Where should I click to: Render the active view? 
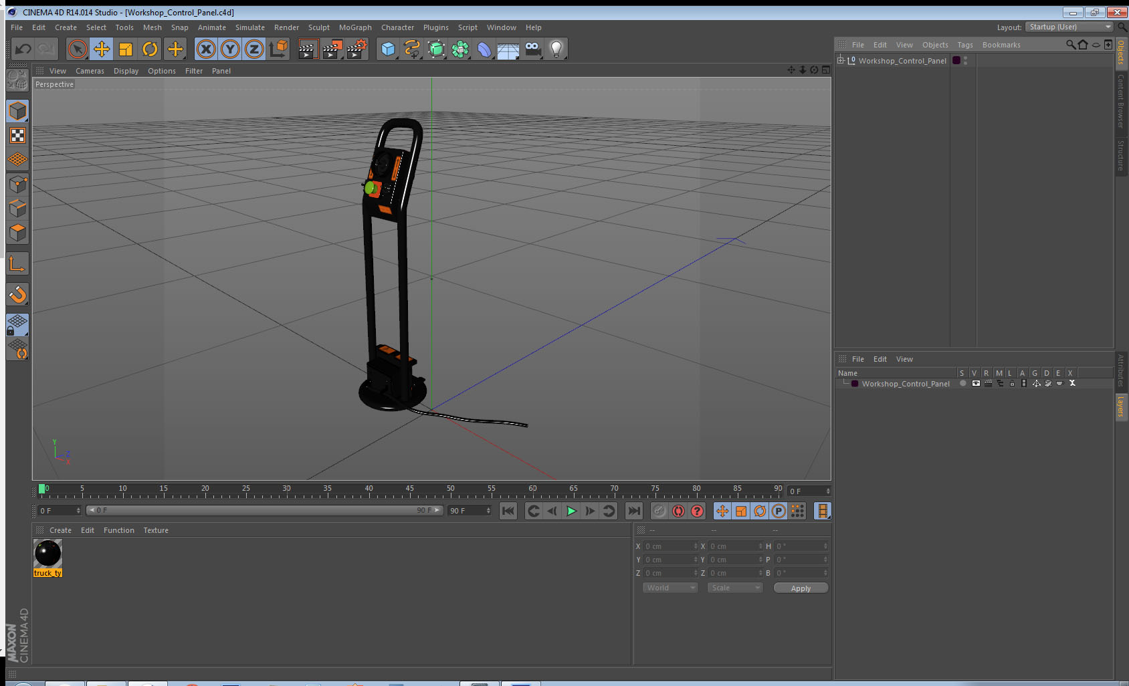coord(307,49)
